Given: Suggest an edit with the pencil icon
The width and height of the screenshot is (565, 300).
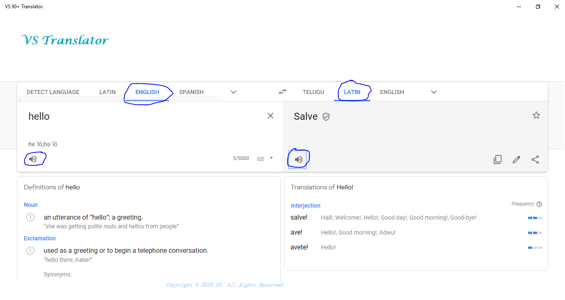Looking at the screenshot, I should pyautogui.click(x=516, y=160).
